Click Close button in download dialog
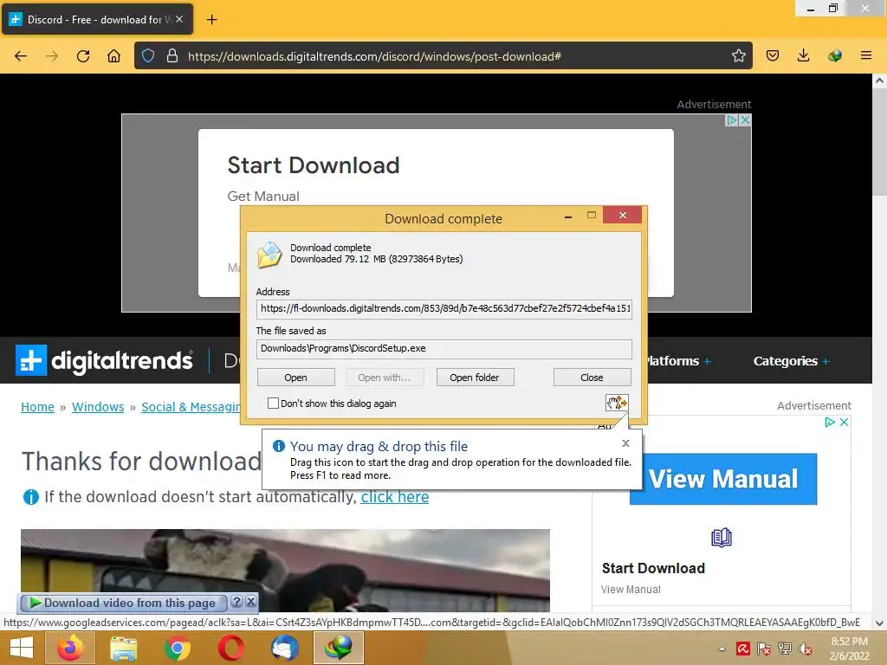Image resolution: width=887 pixels, height=665 pixels. click(592, 378)
